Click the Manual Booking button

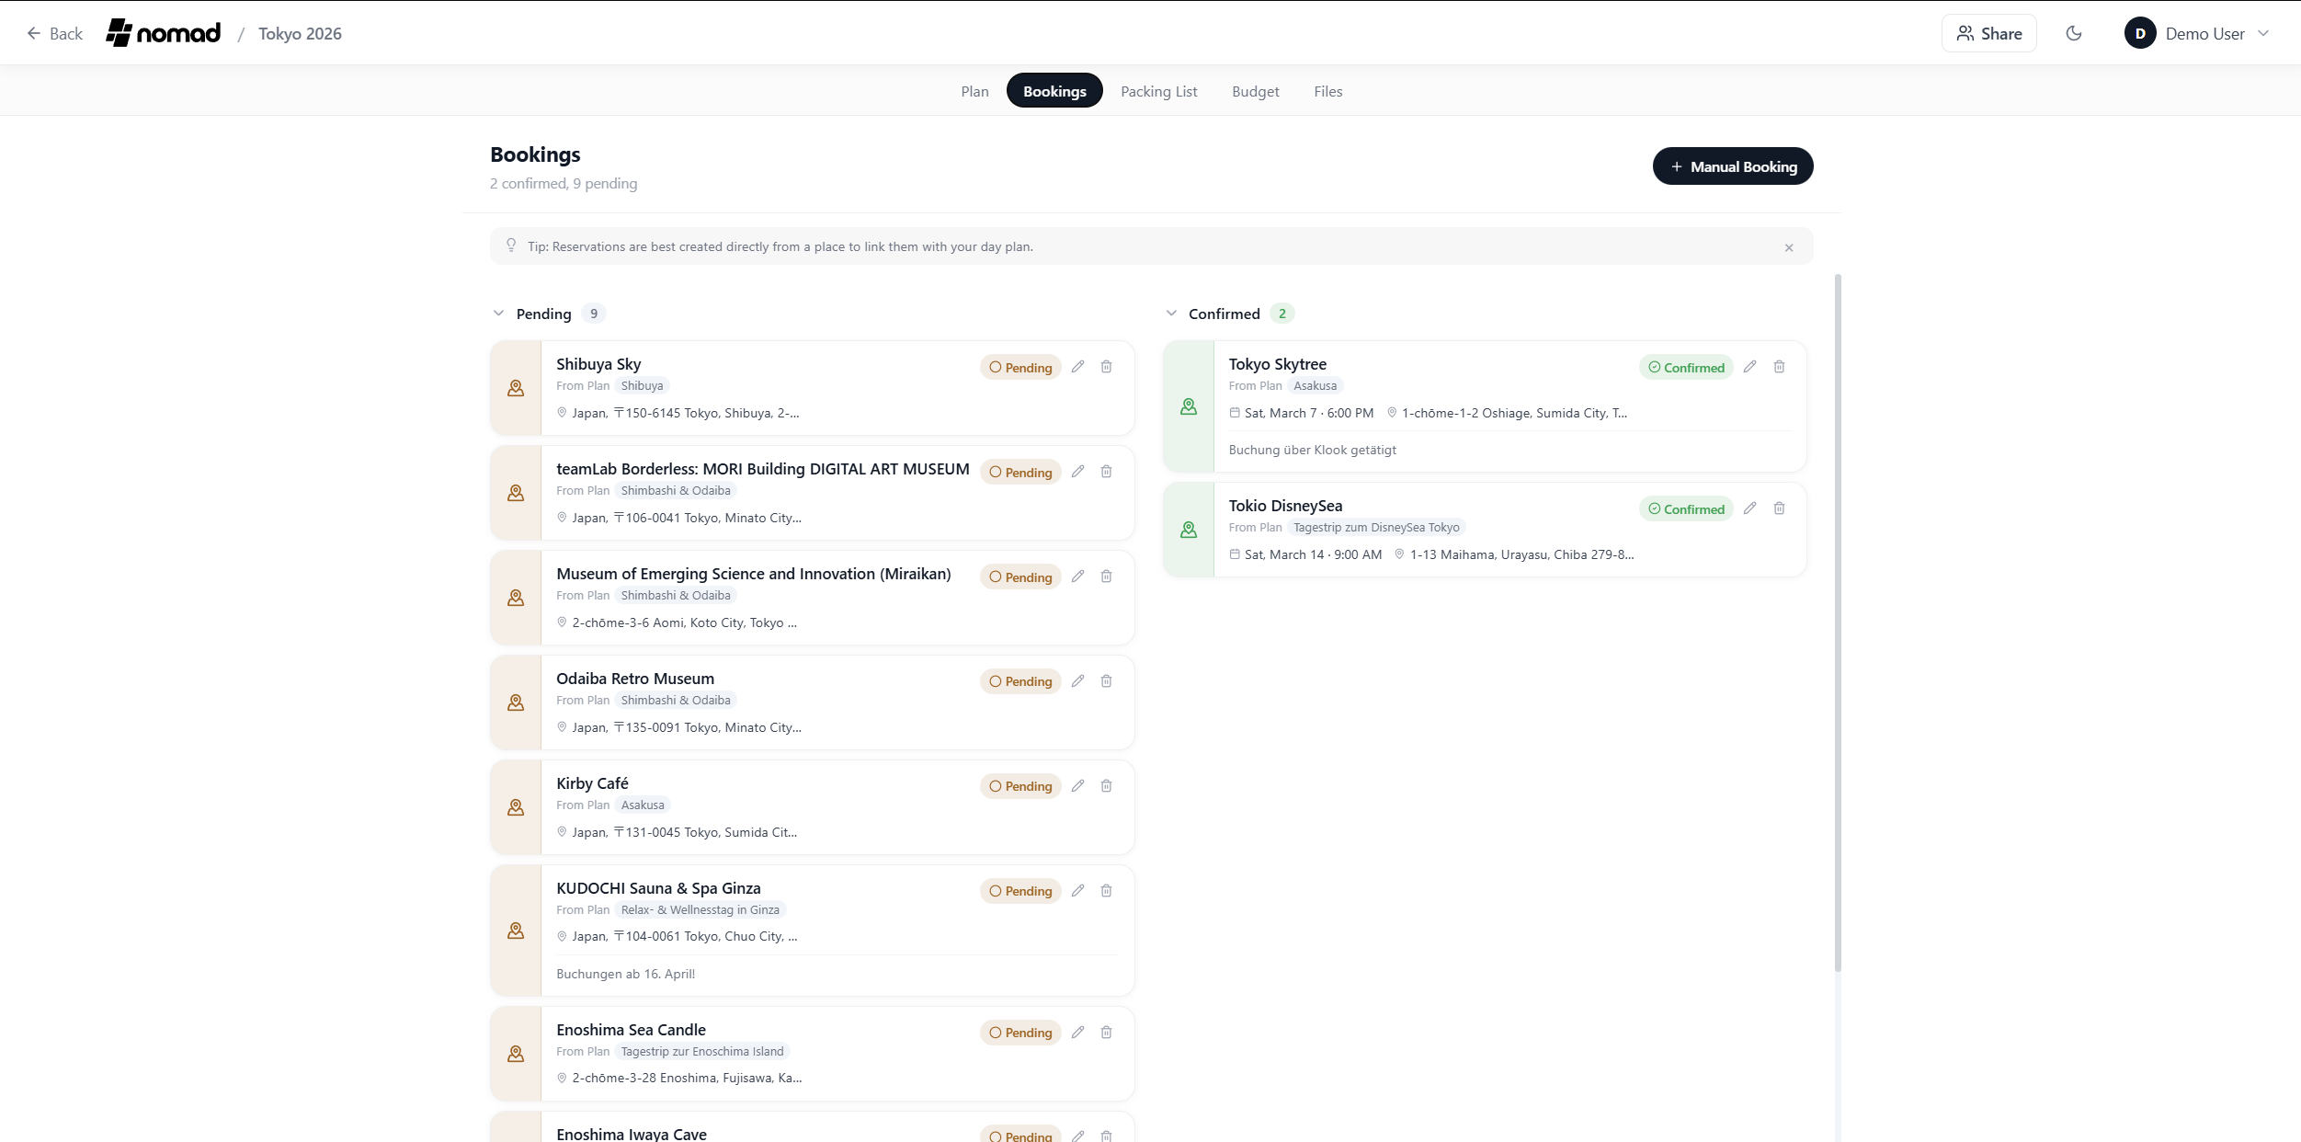1732,166
